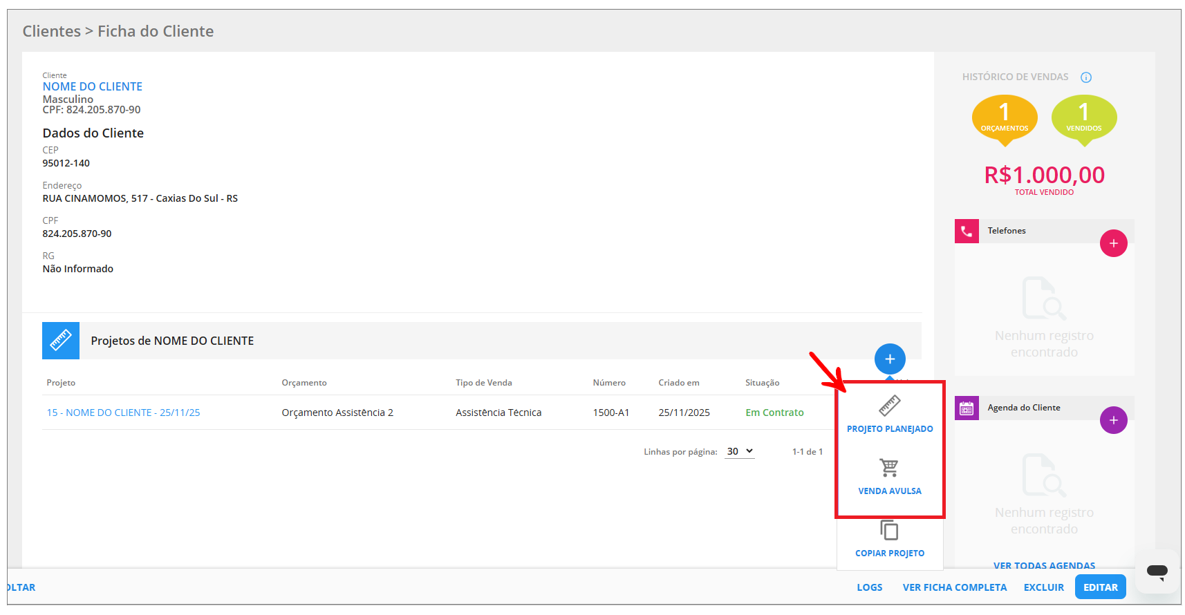1185x615 pixels.
Task: Click the Agenda do Cliente calendar icon
Action: (967, 408)
